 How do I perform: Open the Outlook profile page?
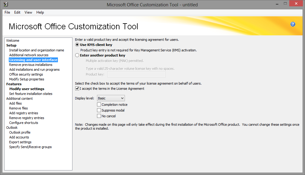pos(20,133)
